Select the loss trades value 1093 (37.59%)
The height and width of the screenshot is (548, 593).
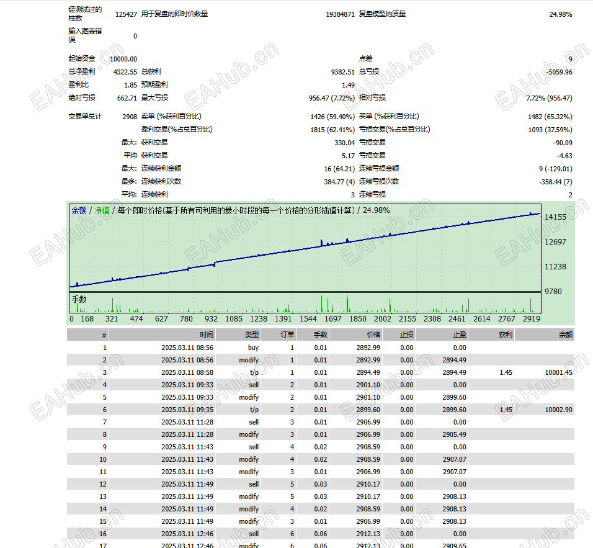550,130
